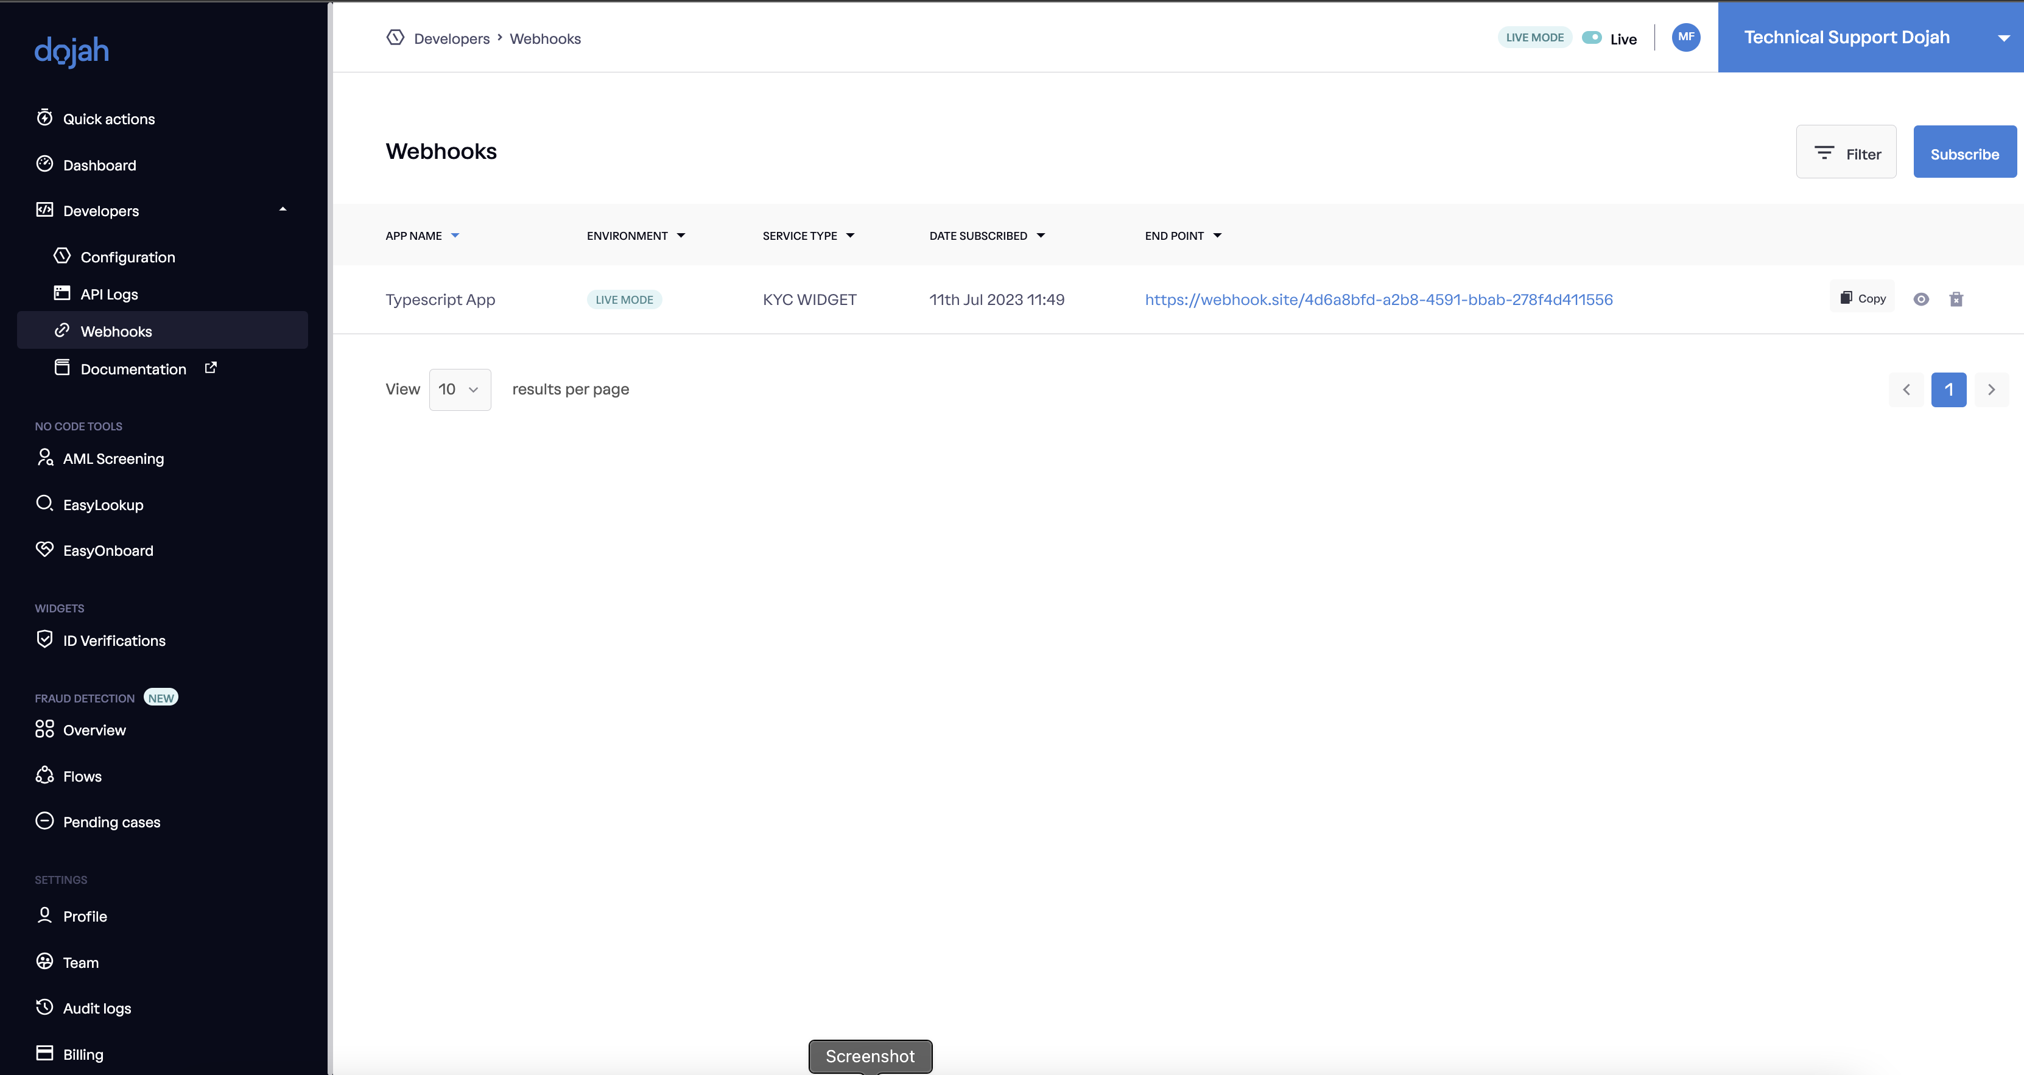
Task: Click Flows nodes icon
Action: click(45, 775)
